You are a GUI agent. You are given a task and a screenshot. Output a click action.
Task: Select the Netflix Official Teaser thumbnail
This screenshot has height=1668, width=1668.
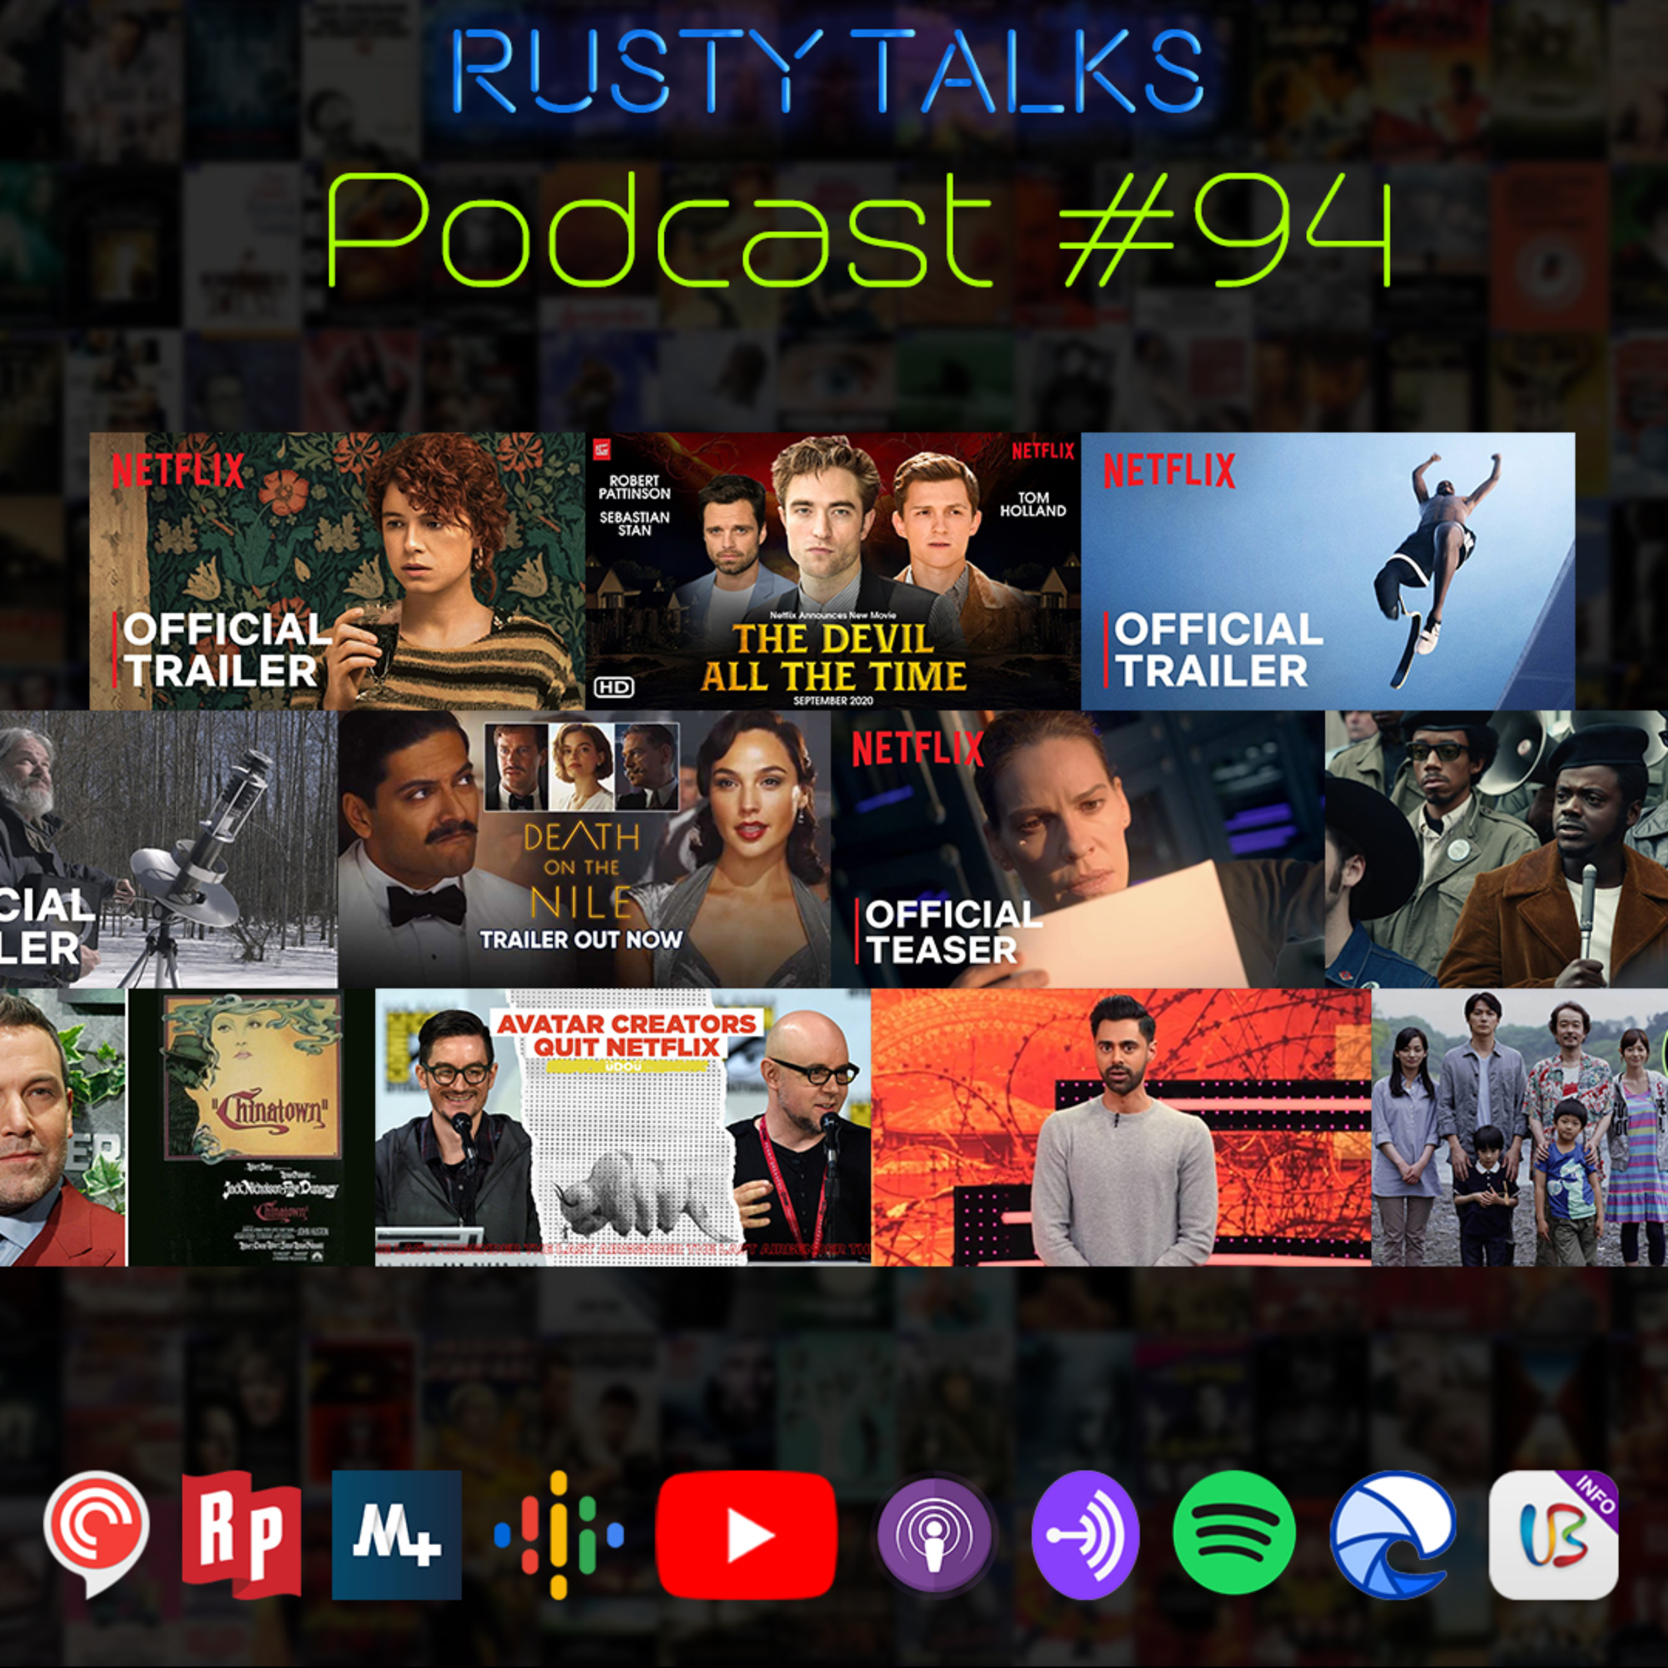click(1078, 848)
